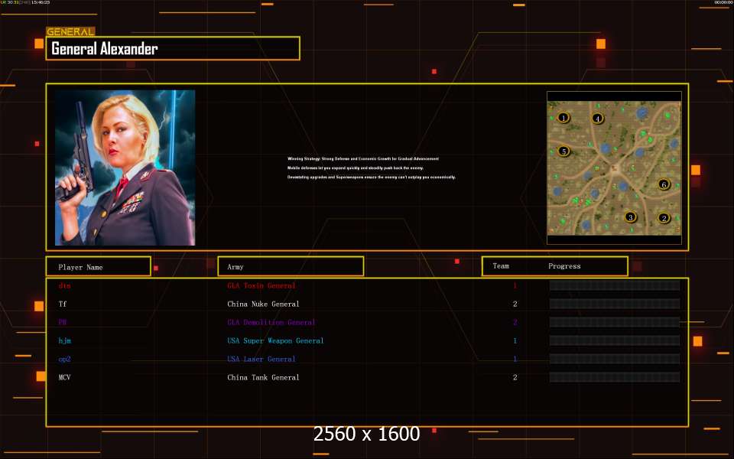734x459 pixels.
Task: Click the Devastating upgrades description line
Action: (x=372, y=177)
